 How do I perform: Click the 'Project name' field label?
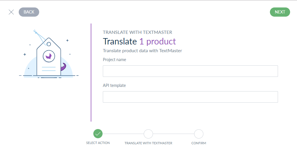114,60
